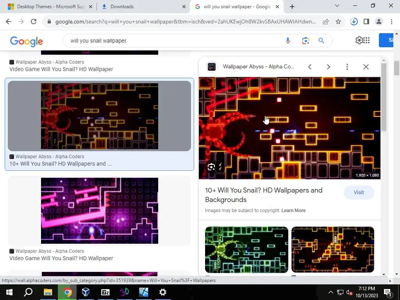Click the address bar URL
Screen dimensions: 400x300
point(186,22)
